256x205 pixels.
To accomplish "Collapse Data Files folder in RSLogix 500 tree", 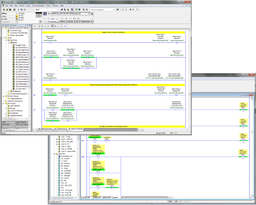I will click(54, 154).
